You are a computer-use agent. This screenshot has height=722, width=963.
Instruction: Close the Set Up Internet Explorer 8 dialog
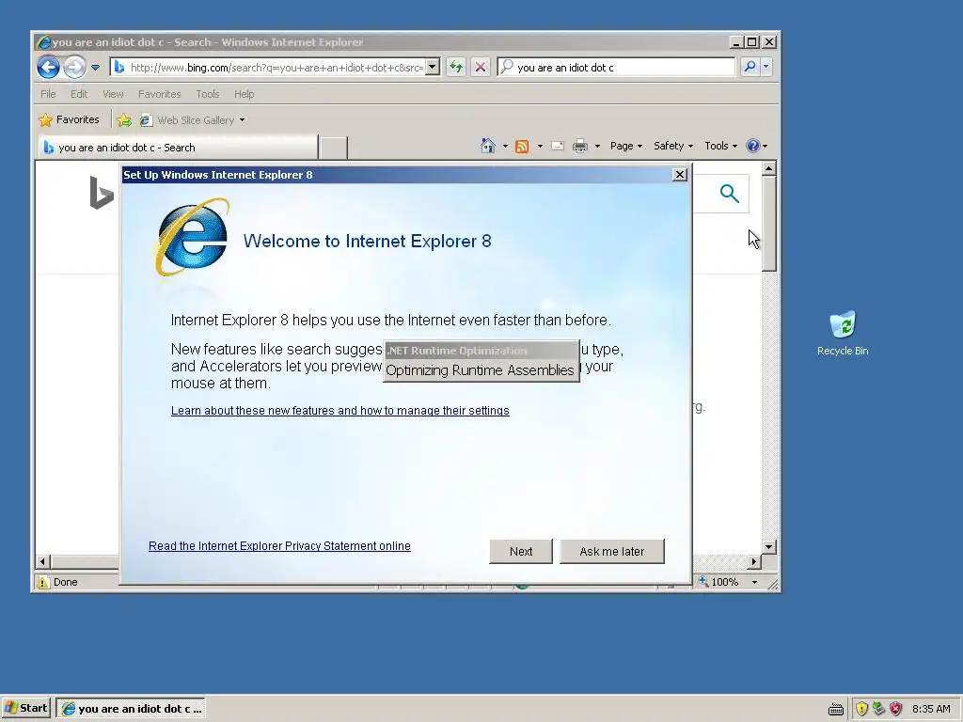tap(679, 175)
